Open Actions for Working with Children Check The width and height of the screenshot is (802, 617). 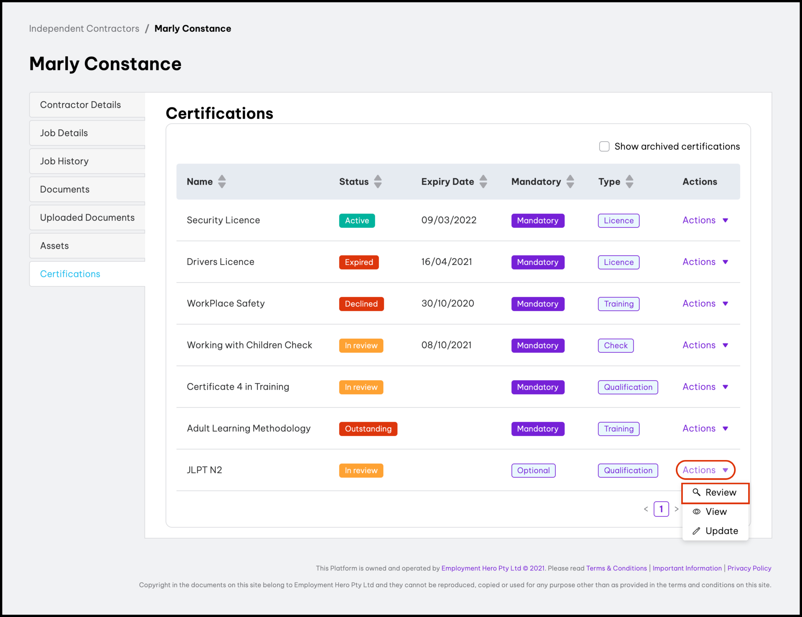[705, 345]
